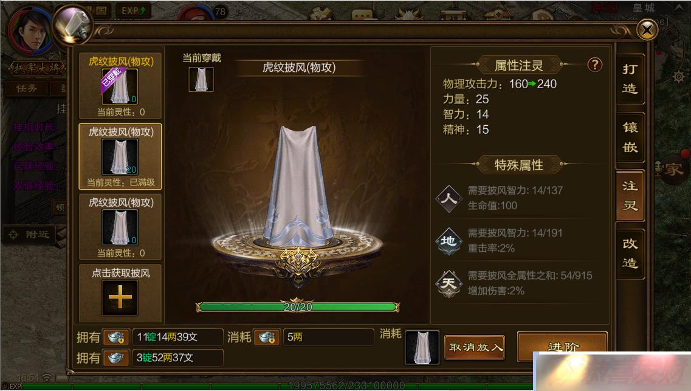This screenshot has height=391, width=691.
Task: Click the hammer forge icon at top-left
Action: coord(73,25)
